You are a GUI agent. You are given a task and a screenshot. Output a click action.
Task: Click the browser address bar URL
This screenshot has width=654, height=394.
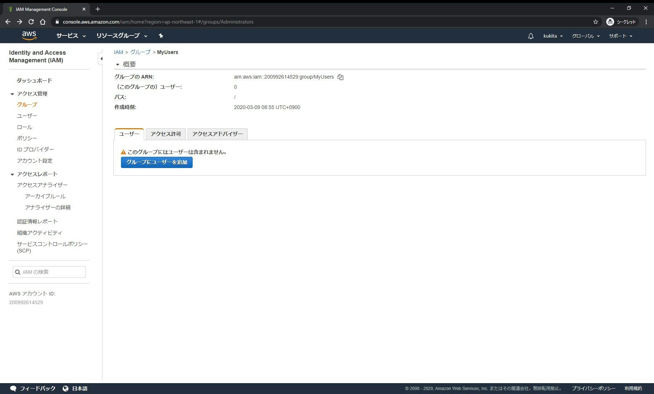(x=158, y=22)
